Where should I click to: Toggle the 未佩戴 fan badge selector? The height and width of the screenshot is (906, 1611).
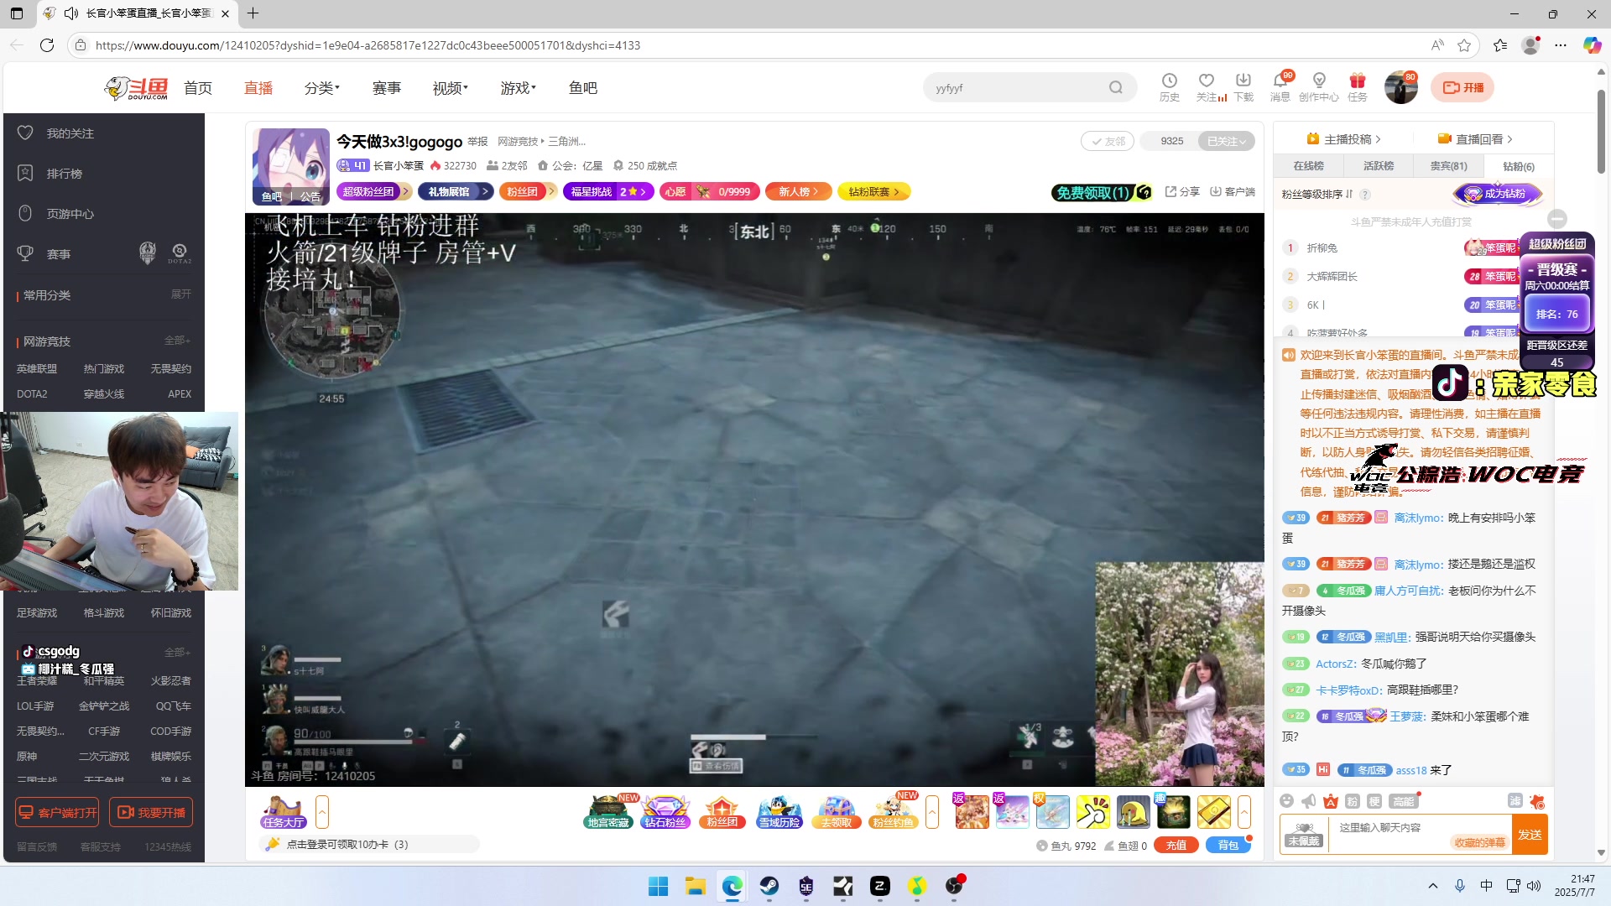(x=1304, y=835)
